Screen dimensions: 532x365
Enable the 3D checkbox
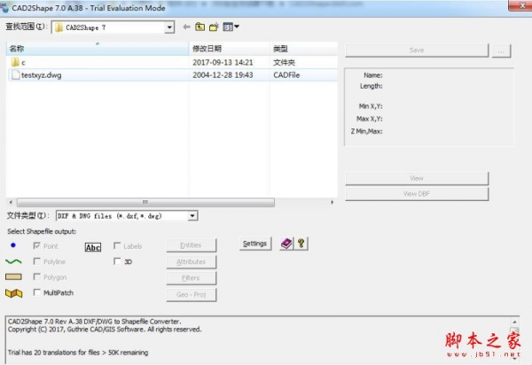(x=117, y=261)
